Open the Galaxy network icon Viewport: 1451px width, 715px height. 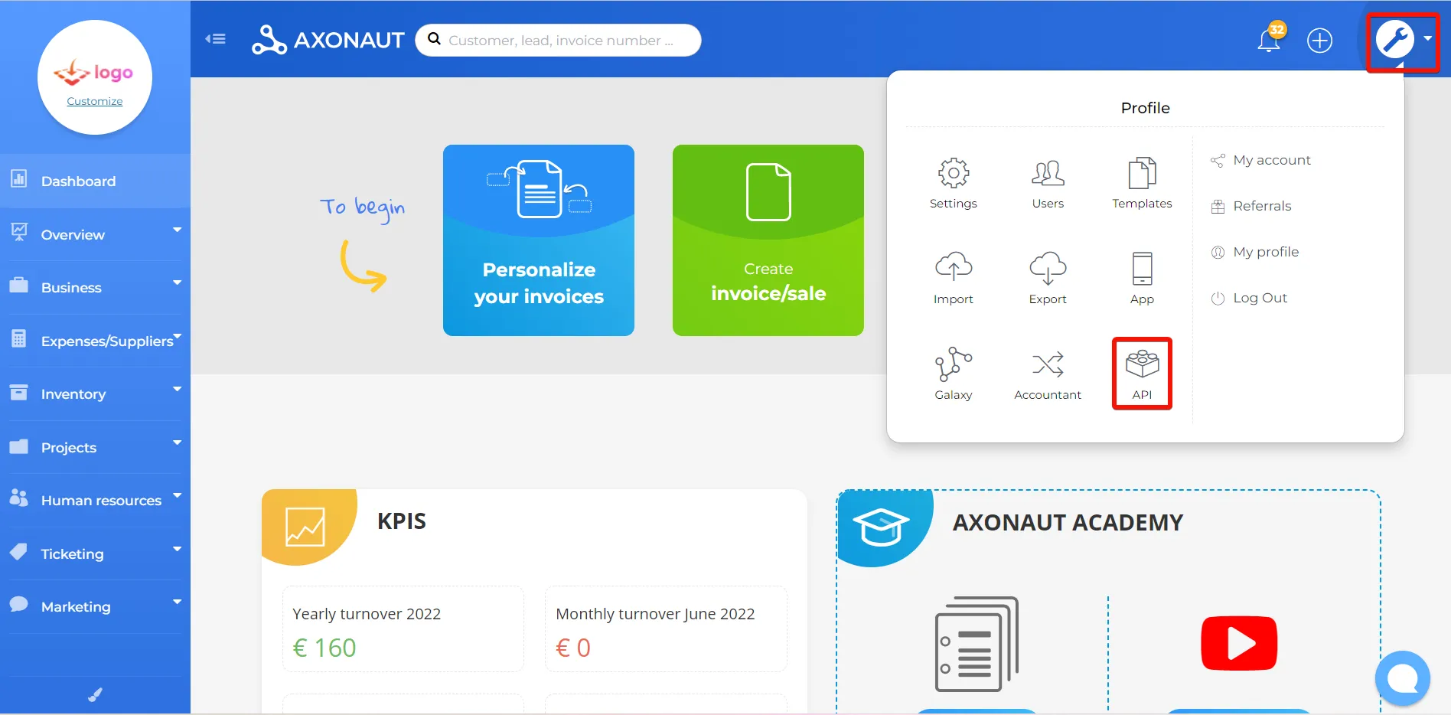pos(954,364)
